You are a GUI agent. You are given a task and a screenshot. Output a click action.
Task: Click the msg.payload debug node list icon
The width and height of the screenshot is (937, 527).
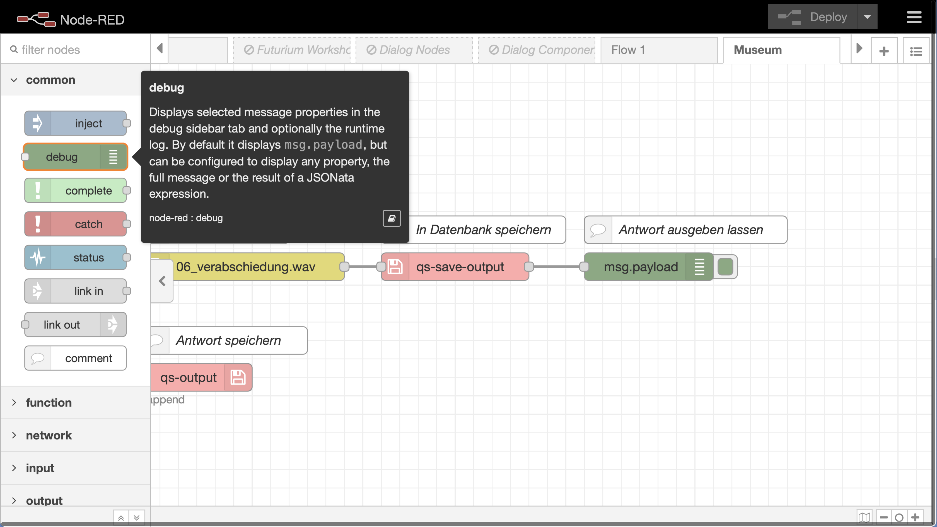click(x=699, y=267)
